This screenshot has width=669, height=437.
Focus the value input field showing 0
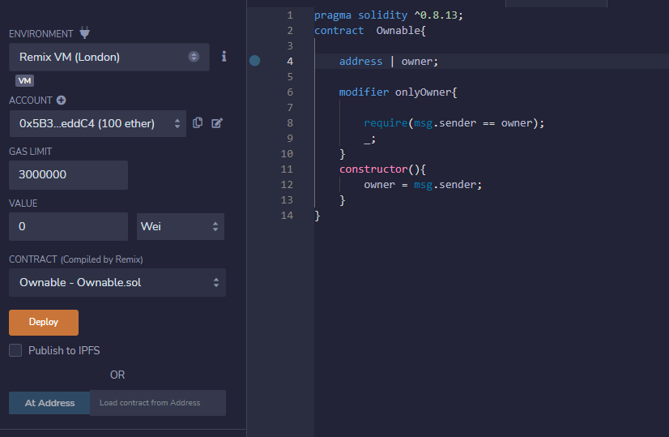[x=68, y=226]
